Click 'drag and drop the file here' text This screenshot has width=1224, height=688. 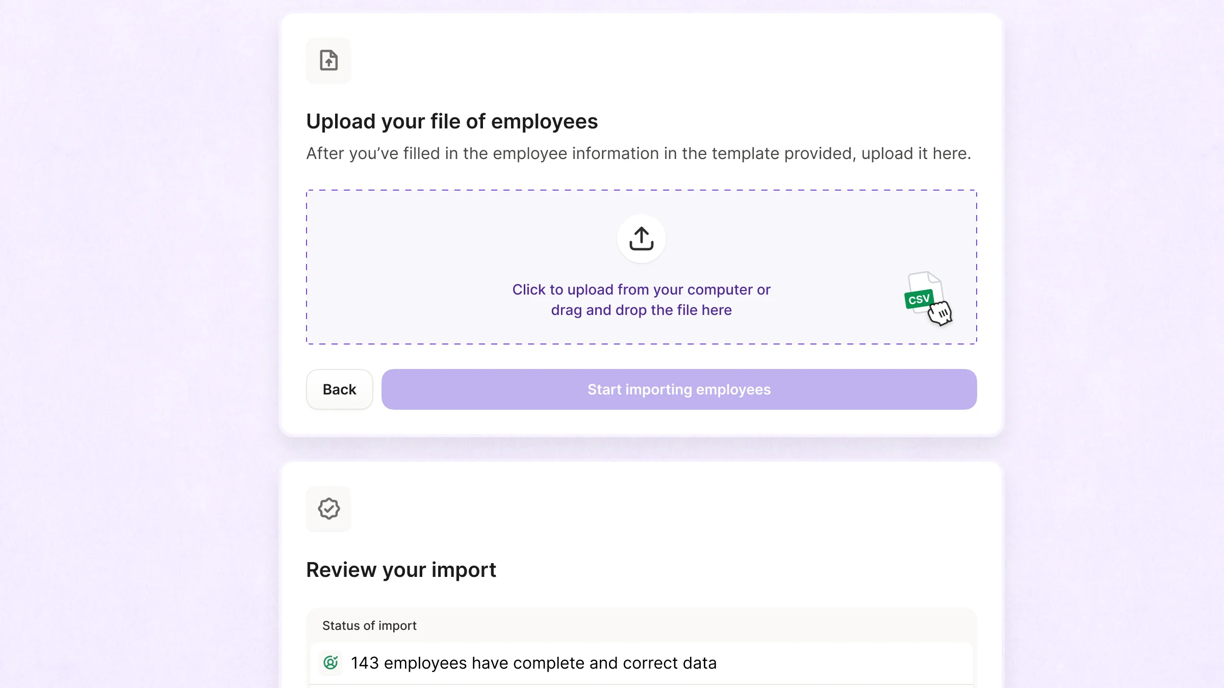pos(641,310)
